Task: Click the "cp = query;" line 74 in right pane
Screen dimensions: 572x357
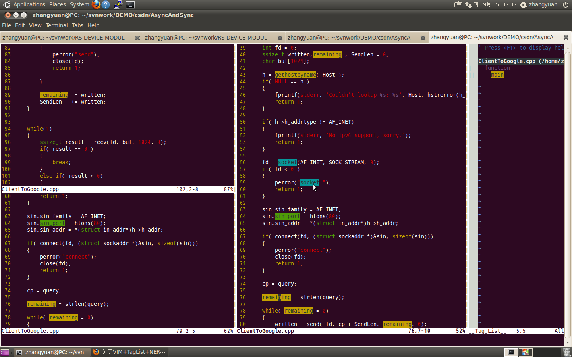Action: [279, 284]
